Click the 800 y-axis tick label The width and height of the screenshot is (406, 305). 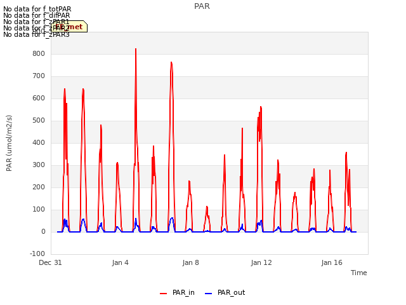click(x=39, y=53)
